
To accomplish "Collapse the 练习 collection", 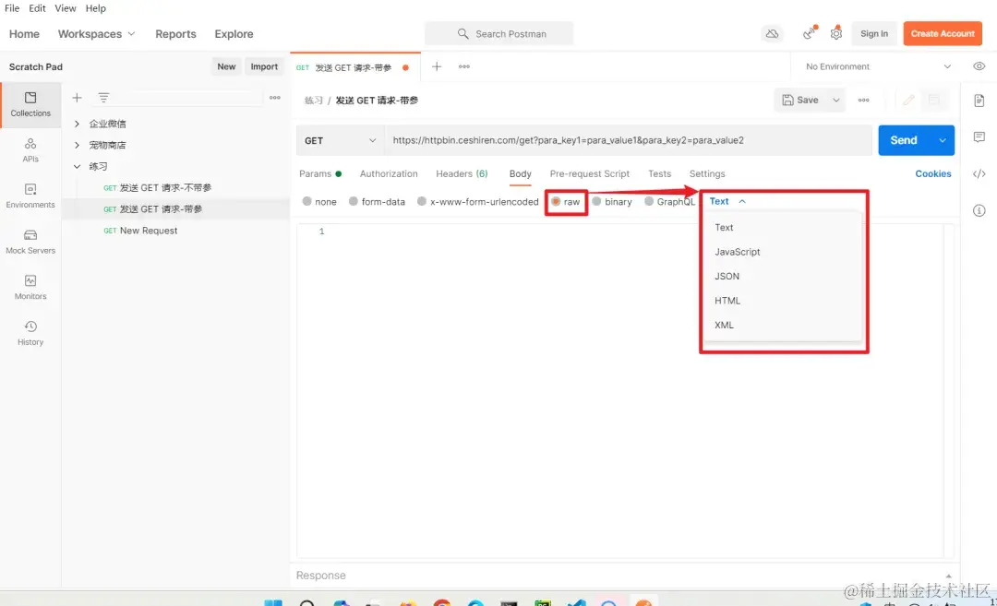I will point(77,166).
